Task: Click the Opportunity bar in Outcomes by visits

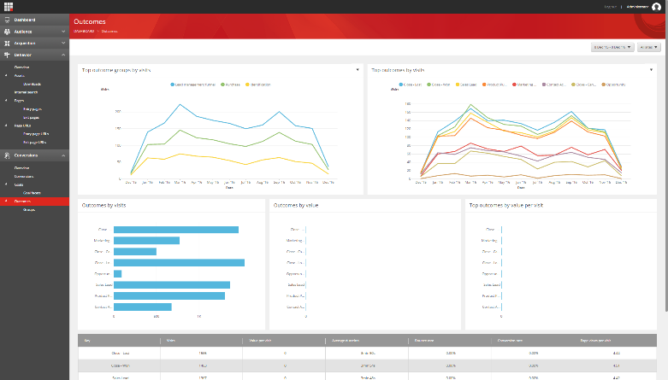Action: click(x=117, y=273)
